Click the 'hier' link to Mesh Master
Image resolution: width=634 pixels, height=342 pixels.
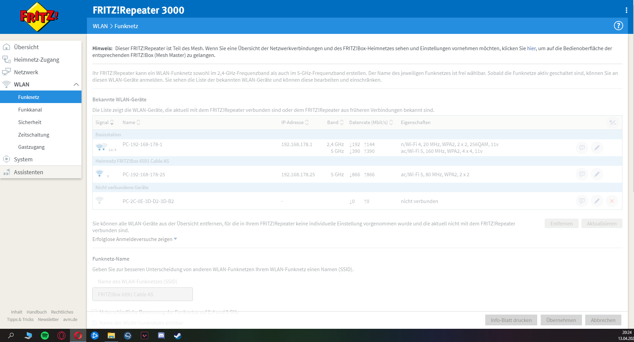click(x=531, y=48)
